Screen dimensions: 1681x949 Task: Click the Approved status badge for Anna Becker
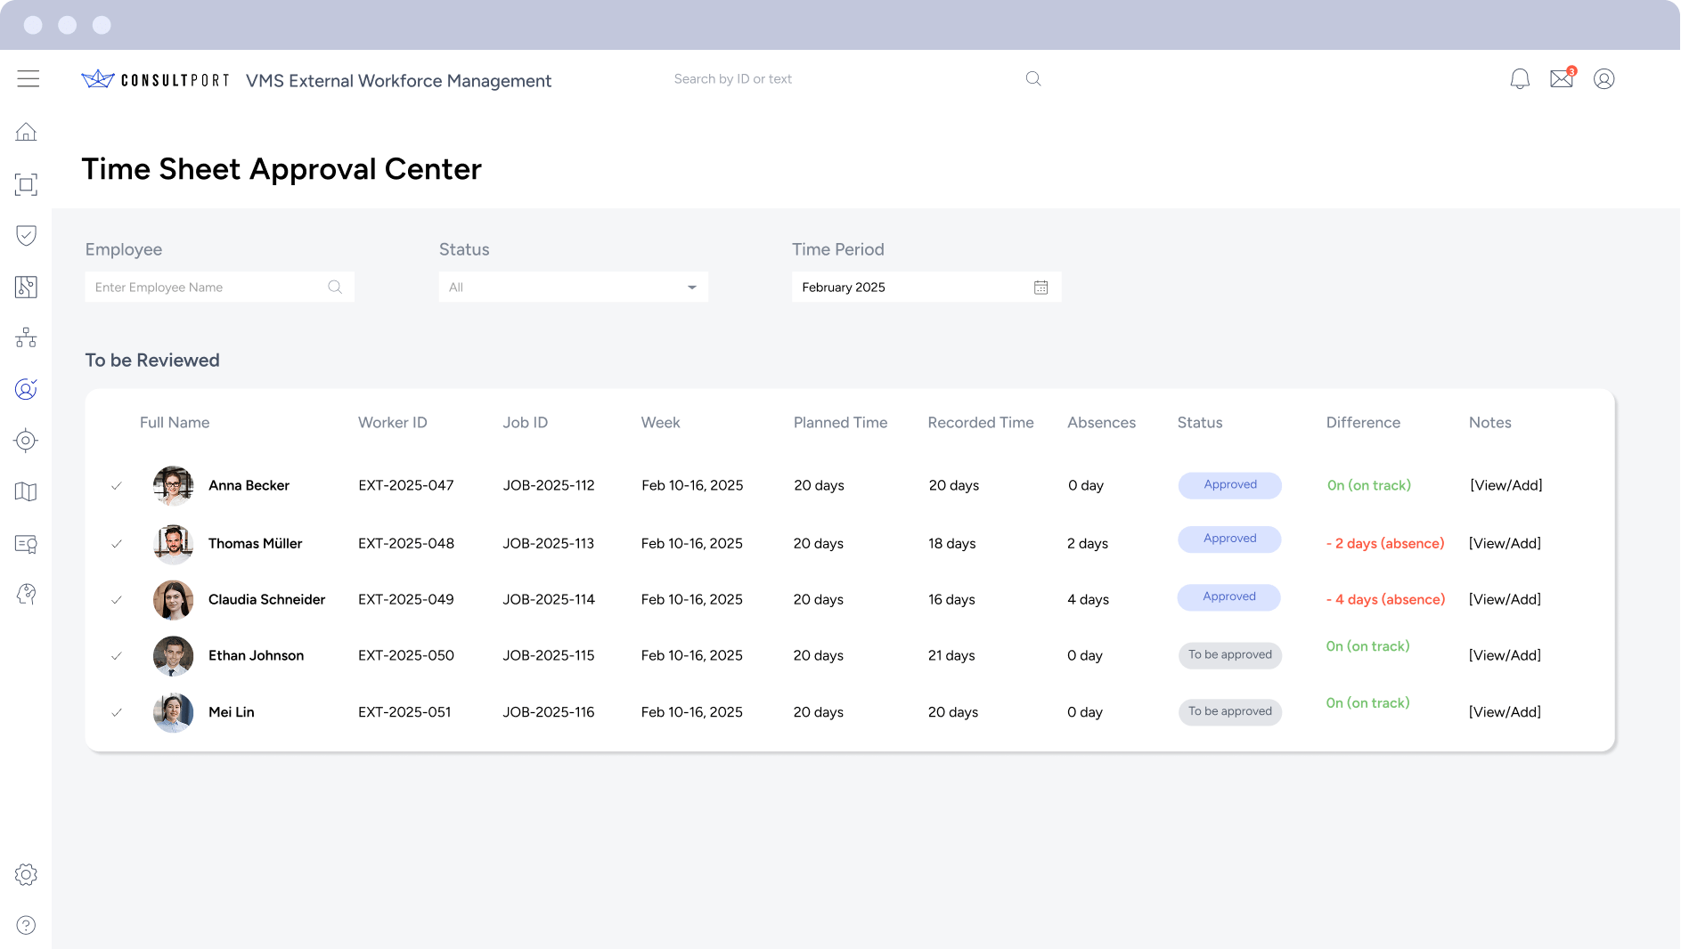click(1229, 485)
